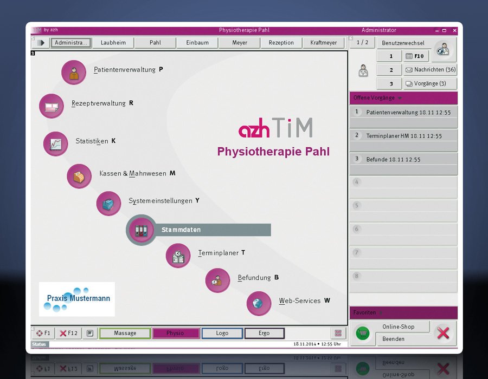
Task: Open the Statistiken chart icon
Action: point(56,144)
